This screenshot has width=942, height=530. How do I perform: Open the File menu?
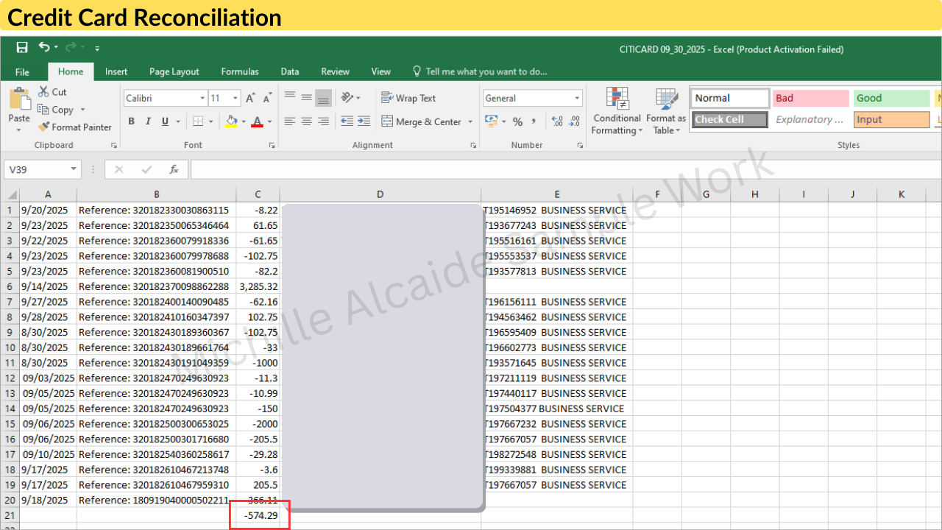click(22, 71)
